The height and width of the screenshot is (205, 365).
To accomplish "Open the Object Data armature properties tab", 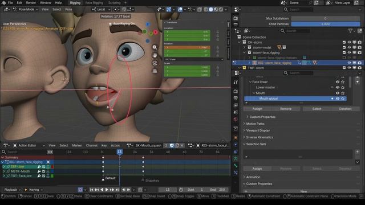I will click(236, 159).
